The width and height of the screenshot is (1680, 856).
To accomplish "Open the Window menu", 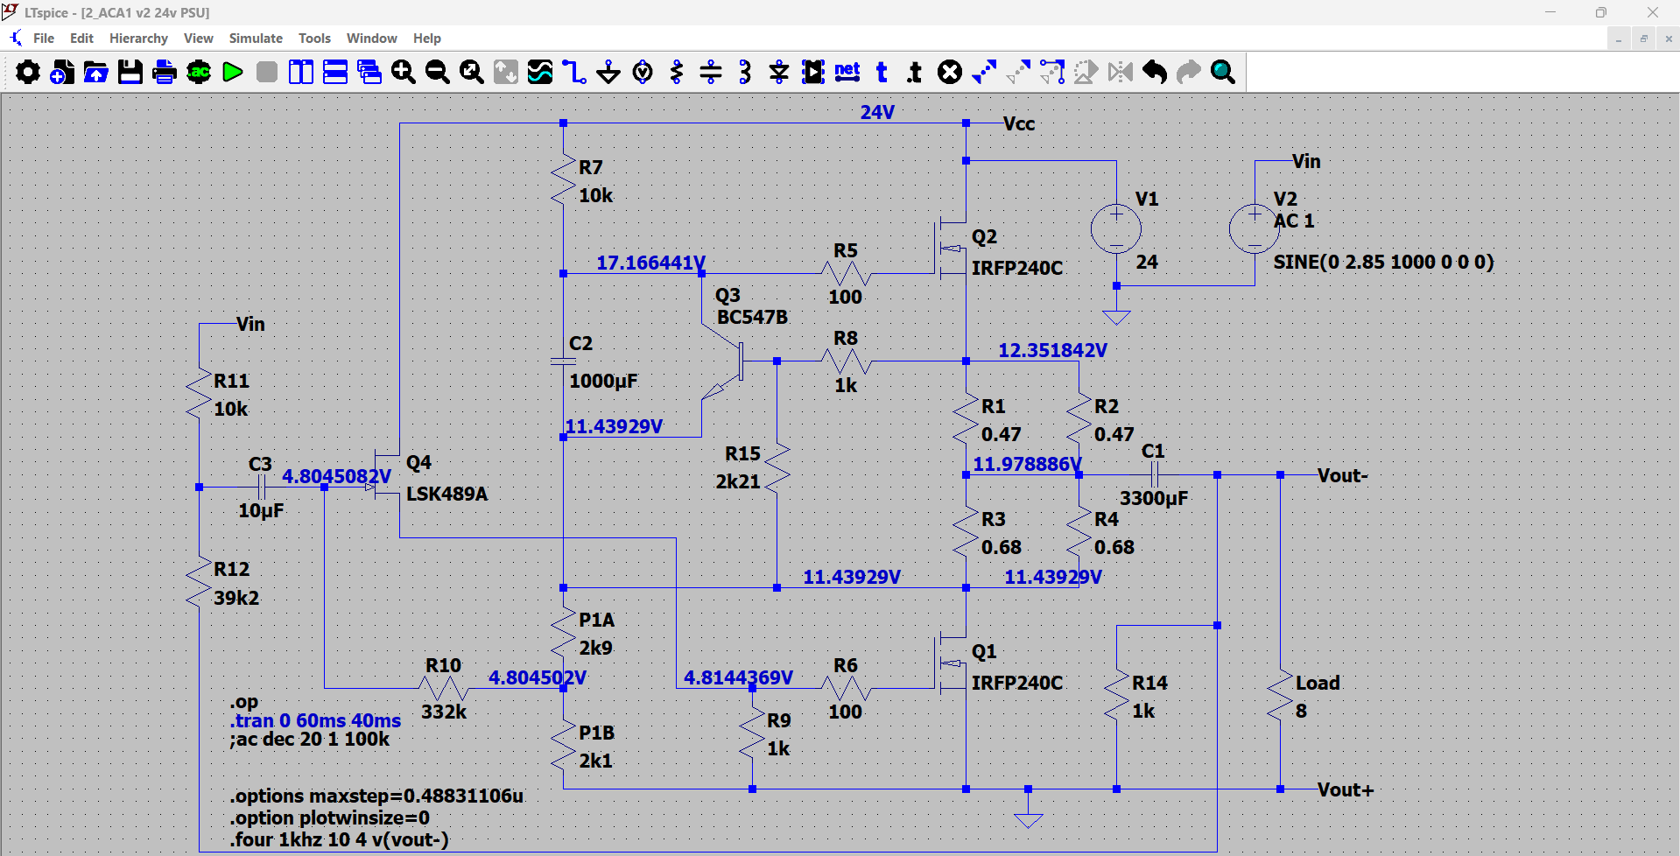I will coord(372,39).
